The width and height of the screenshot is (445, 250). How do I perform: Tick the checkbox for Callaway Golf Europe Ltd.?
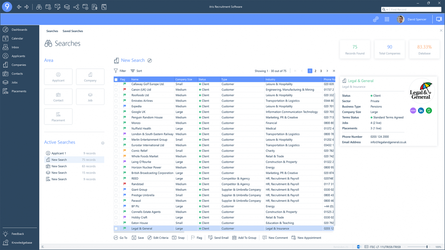coord(116,84)
